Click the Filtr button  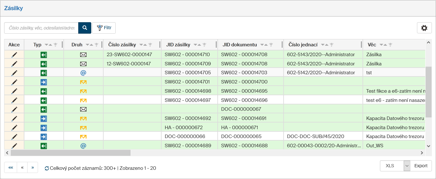coord(104,28)
